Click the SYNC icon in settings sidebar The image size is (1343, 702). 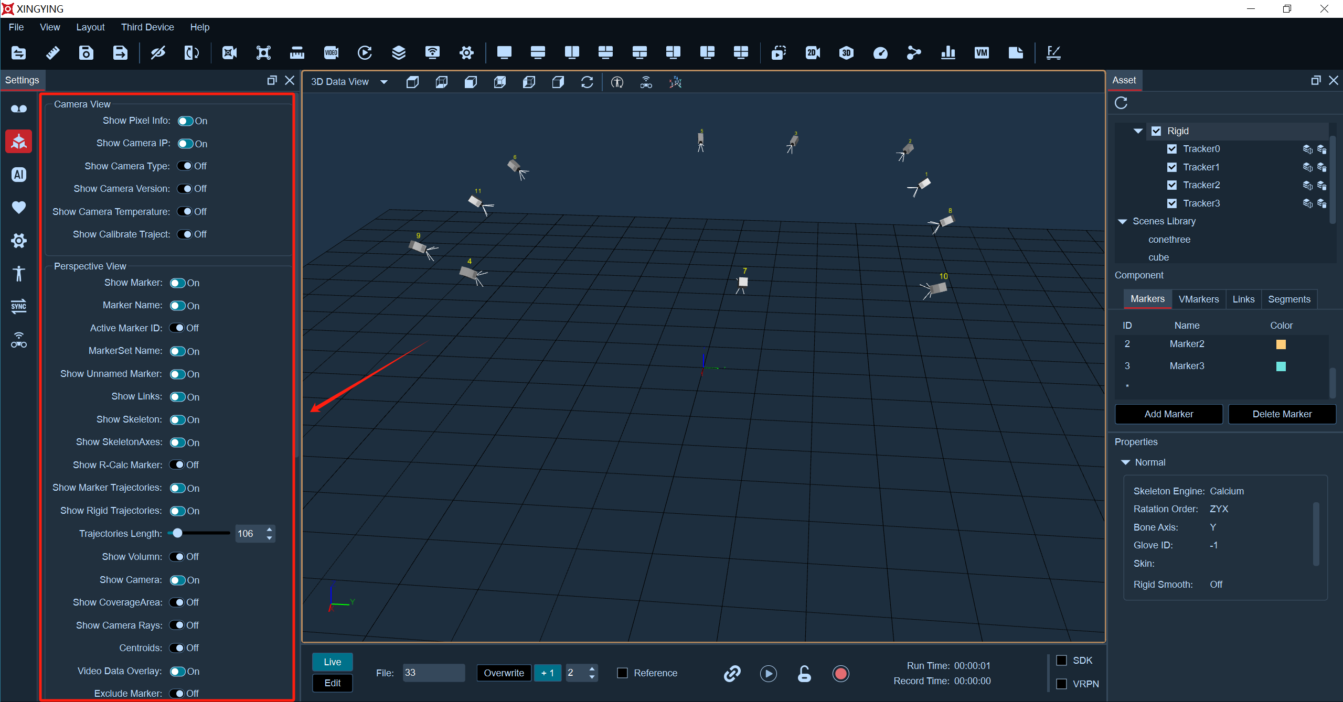click(x=19, y=307)
